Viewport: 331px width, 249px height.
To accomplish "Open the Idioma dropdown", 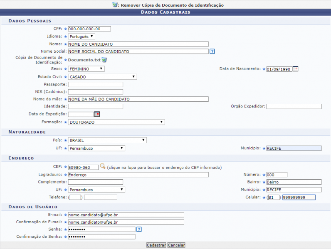I will (x=82, y=37).
